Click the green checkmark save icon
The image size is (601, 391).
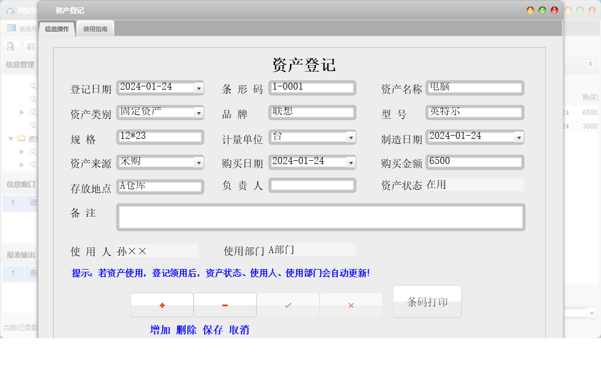[288, 304]
